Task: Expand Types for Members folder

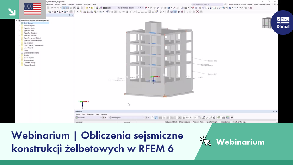Action: [x=19, y=33]
